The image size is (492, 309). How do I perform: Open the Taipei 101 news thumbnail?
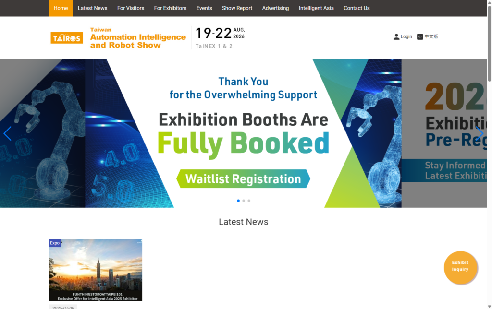95,270
